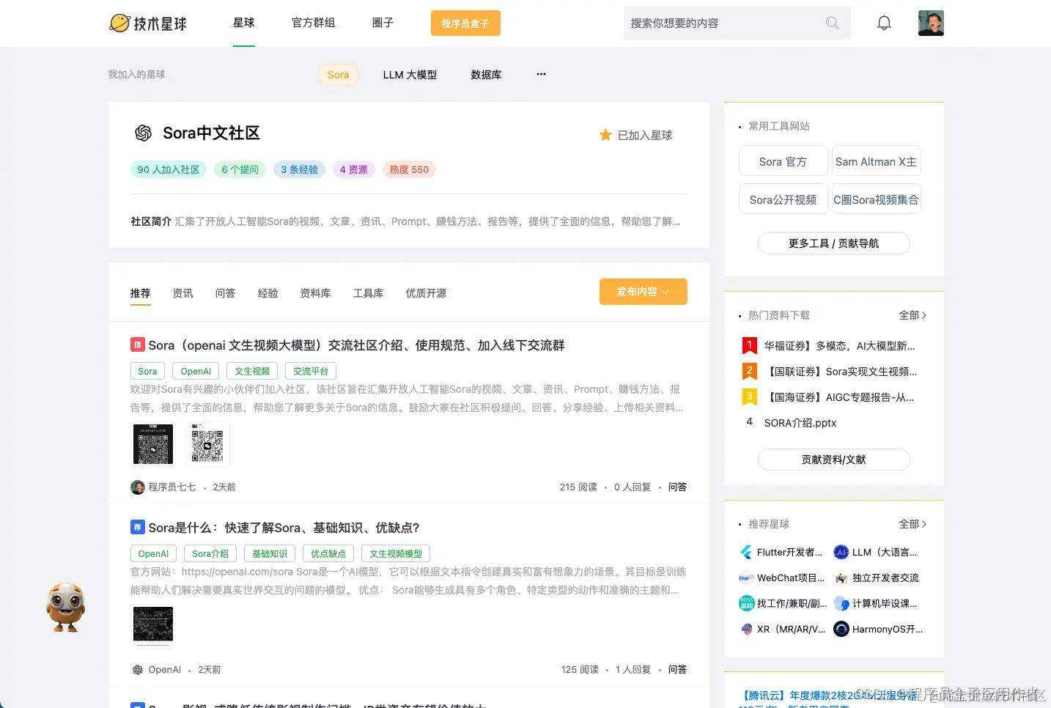Open 官方群组 nav tab

[314, 23]
